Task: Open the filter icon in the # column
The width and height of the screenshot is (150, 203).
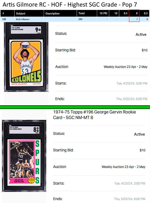Action: point(12,13)
